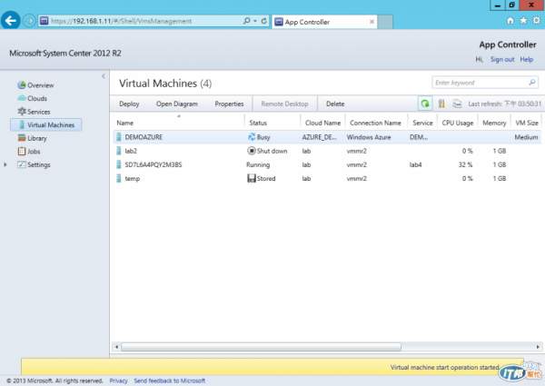Open a new blank browser tab
Viewport: 545px width, 386px height.
tap(385, 22)
